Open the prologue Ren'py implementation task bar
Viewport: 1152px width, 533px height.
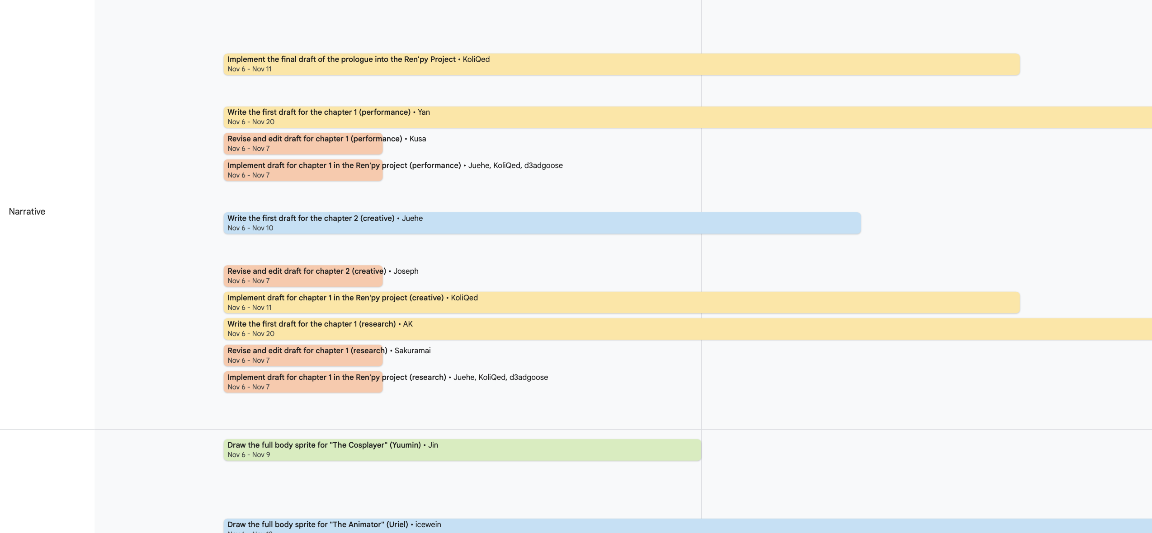click(x=622, y=64)
